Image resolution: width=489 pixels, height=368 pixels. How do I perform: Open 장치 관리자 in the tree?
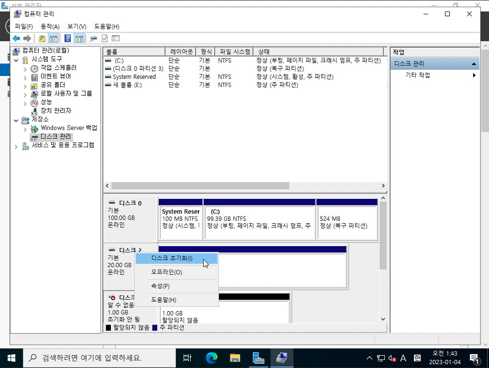click(56, 111)
